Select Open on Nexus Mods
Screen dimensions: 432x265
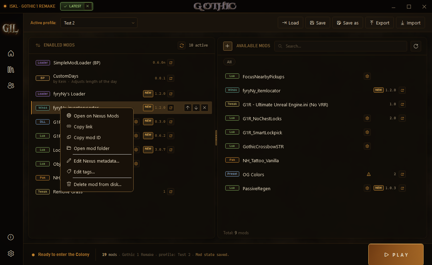pos(97,116)
